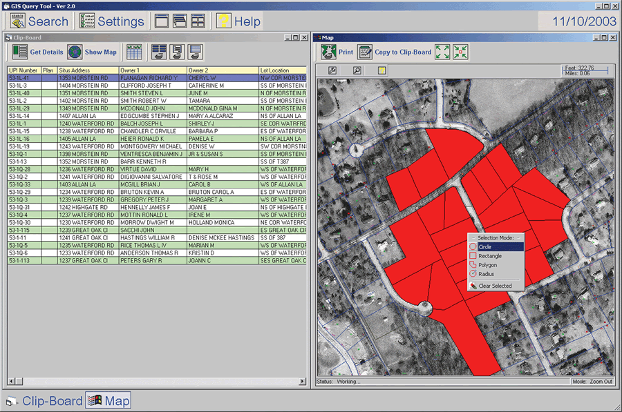Choose Circle selection mode
622x412 pixels.
[496, 247]
